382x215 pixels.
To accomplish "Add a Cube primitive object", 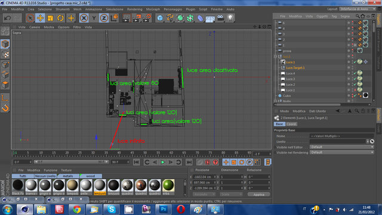I will (x=160, y=18).
